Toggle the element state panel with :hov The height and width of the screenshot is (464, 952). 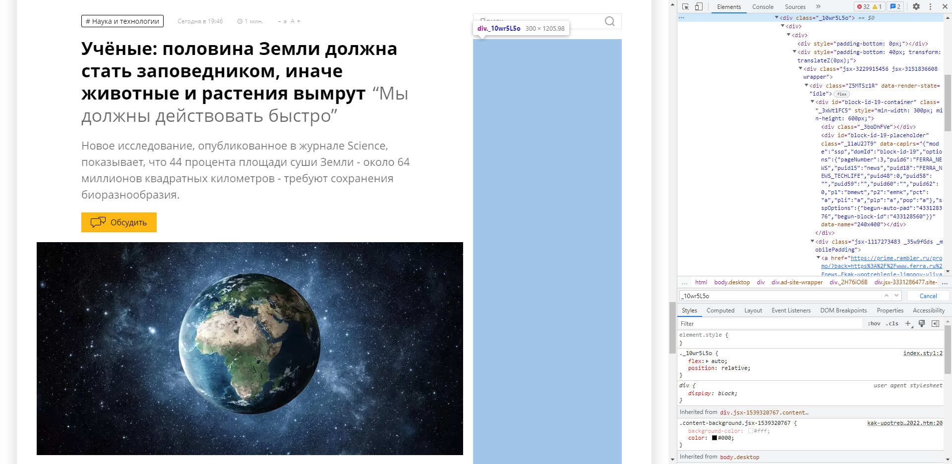click(x=874, y=323)
